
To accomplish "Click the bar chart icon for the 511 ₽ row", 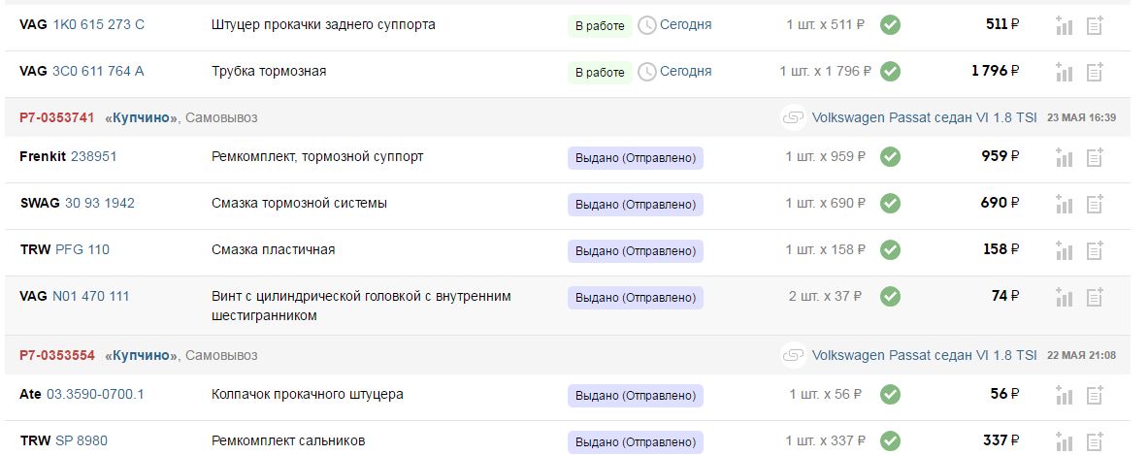I will pyautogui.click(x=1064, y=25).
